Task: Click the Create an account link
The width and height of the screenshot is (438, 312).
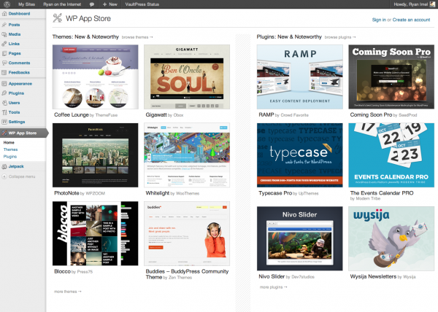Action: (412, 20)
